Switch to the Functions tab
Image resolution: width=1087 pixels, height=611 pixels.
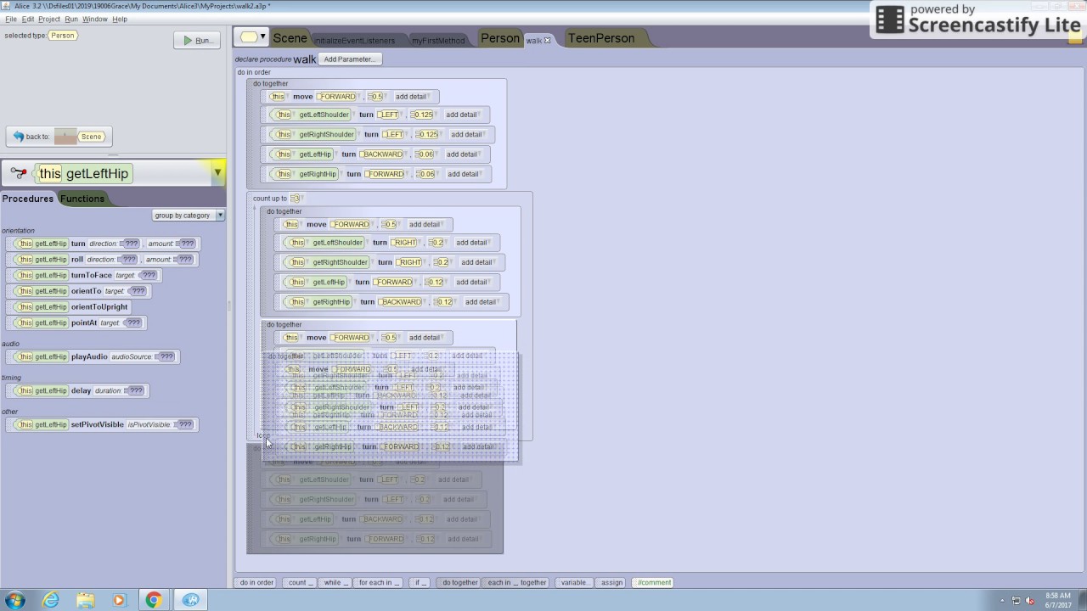pyautogui.click(x=82, y=199)
